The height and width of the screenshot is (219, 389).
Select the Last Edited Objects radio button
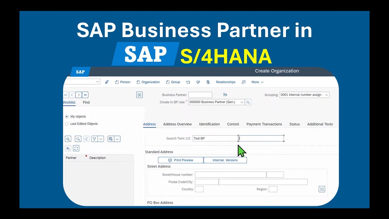tap(67, 124)
